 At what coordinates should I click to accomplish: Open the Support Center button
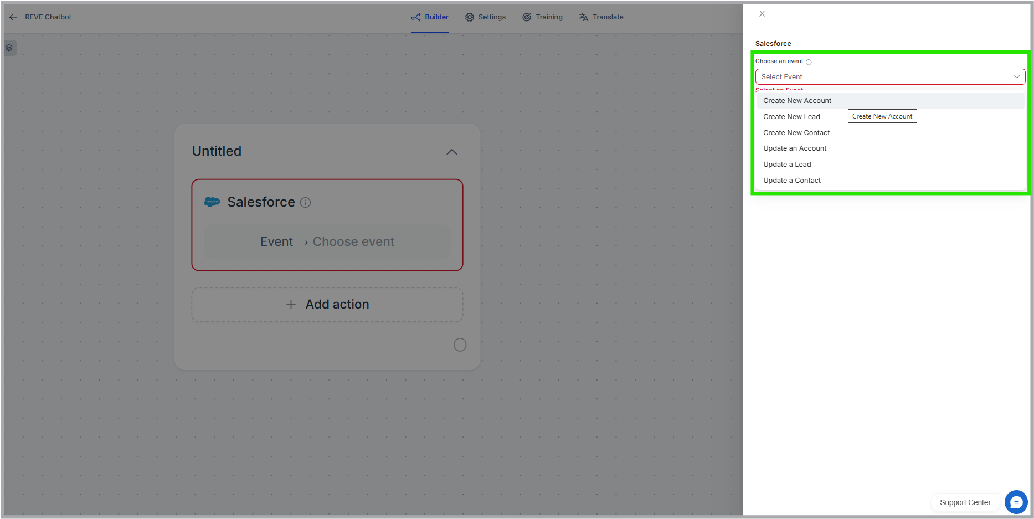pos(965,502)
